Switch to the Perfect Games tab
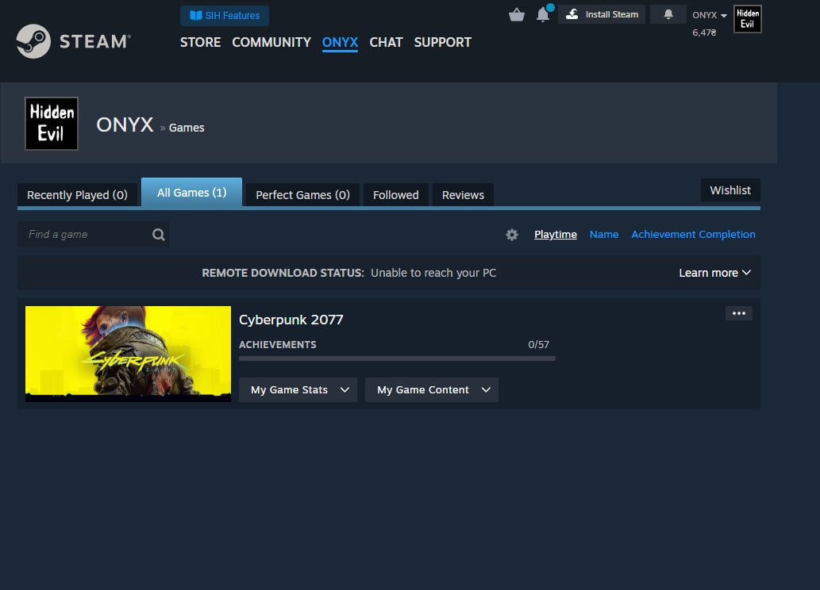 coord(302,195)
